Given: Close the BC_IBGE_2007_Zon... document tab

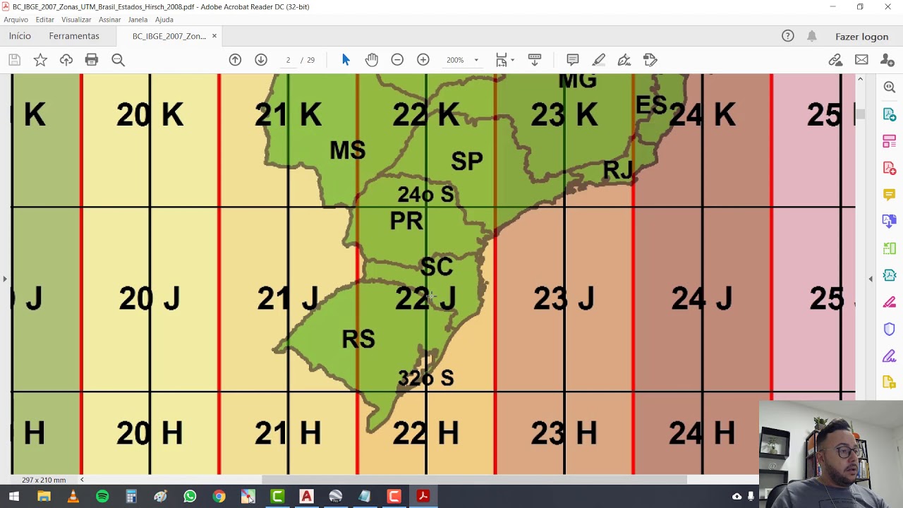Looking at the screenshot, I should (x=214, y=36).
